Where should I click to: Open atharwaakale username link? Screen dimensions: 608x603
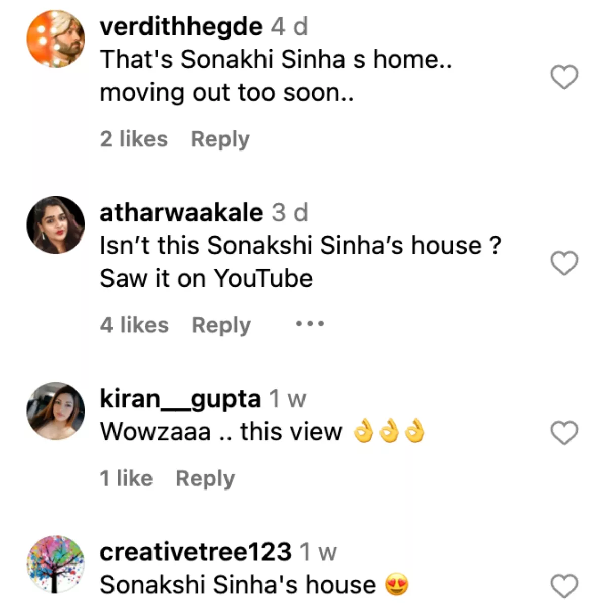click(181, 212)
